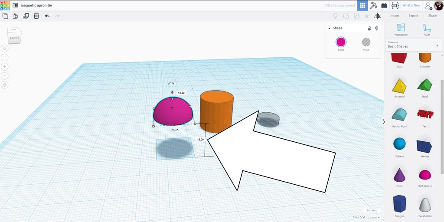
Task: Invite collaborator via add-user icon
Action: coord(428,6)
